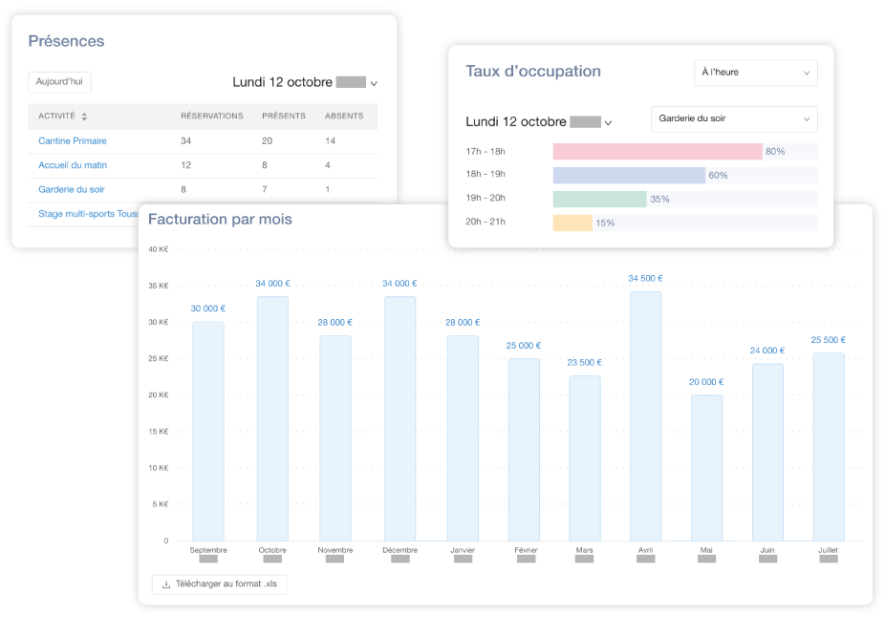Open the À l'heure dropdown
885x617 pixels.
point(755,73)
